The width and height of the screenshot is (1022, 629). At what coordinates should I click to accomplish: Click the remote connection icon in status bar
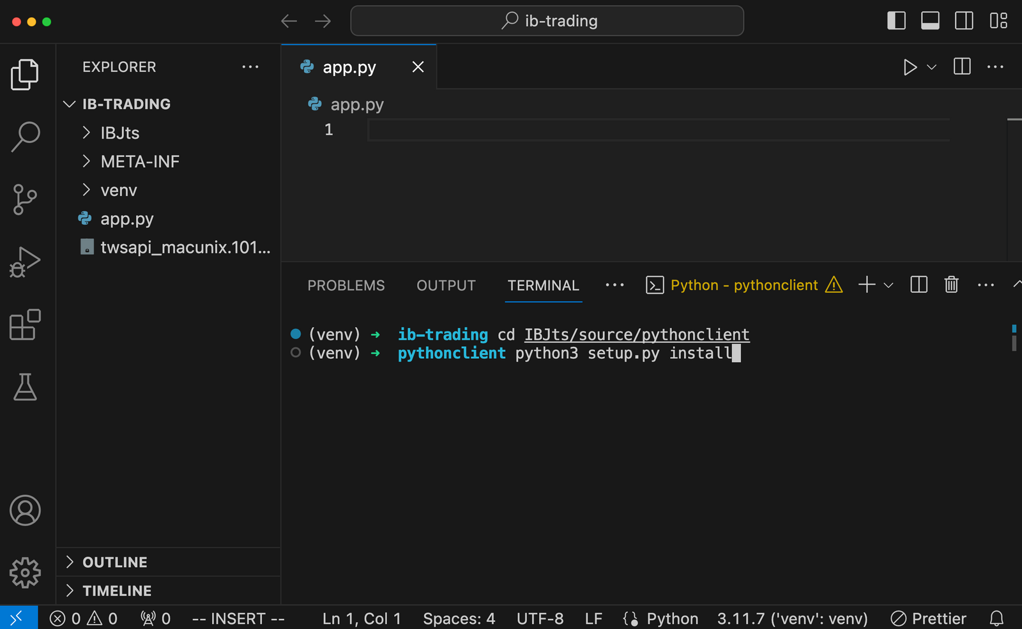17,618
